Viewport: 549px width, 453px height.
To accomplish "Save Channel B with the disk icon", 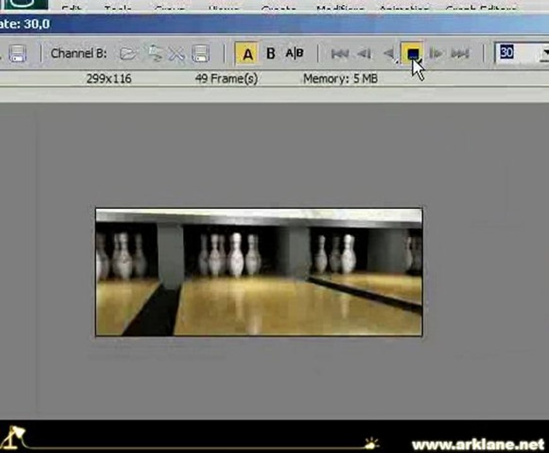I will (200, 53).
